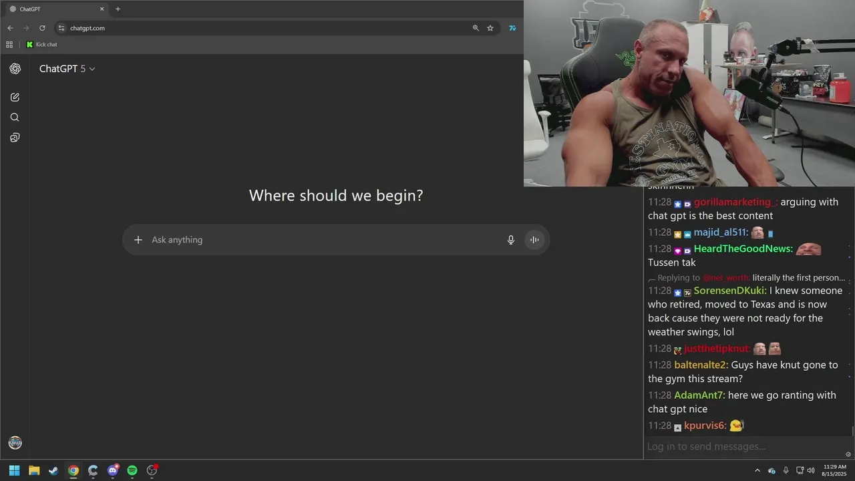855x481 pixels.
Task: Launch voice mode with the waveform button
Action: point(534,240)
